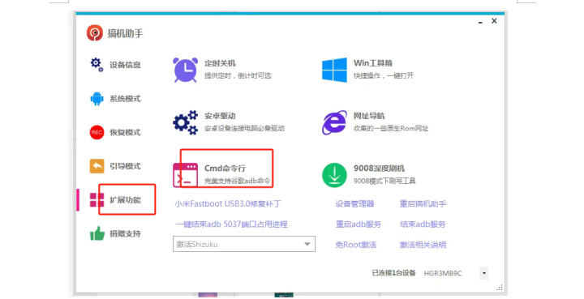The image size is (584, 299).
Task: Open 设备管理器 link
Action: tap(354, 204)
